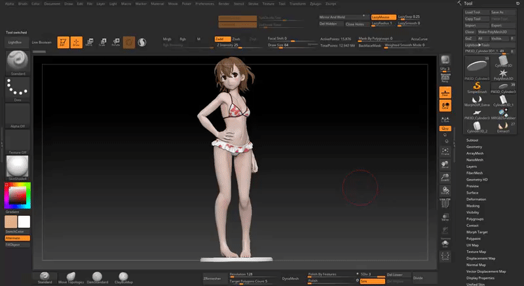Select the SimpleBrush tool thumbnail
Screen dimensions: 524x286
[x=477, y=88]
